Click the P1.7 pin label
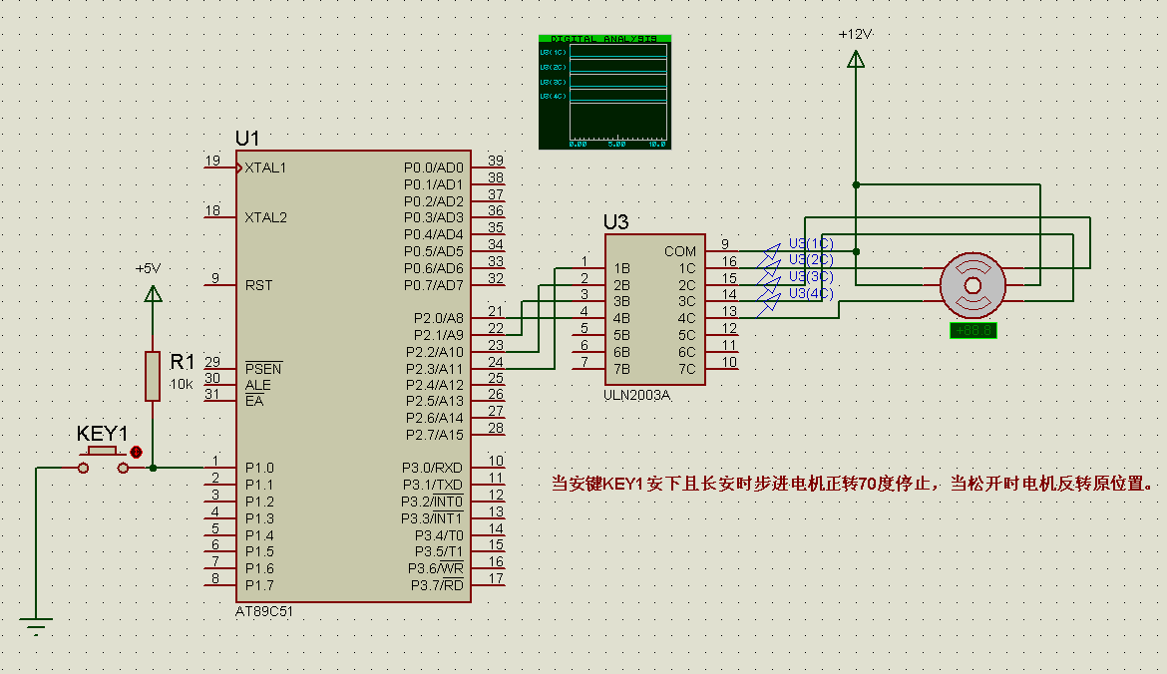Screen dimensions: 1167x674 coord(259,584)
